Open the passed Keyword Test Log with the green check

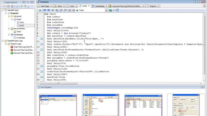coord(24,53)
